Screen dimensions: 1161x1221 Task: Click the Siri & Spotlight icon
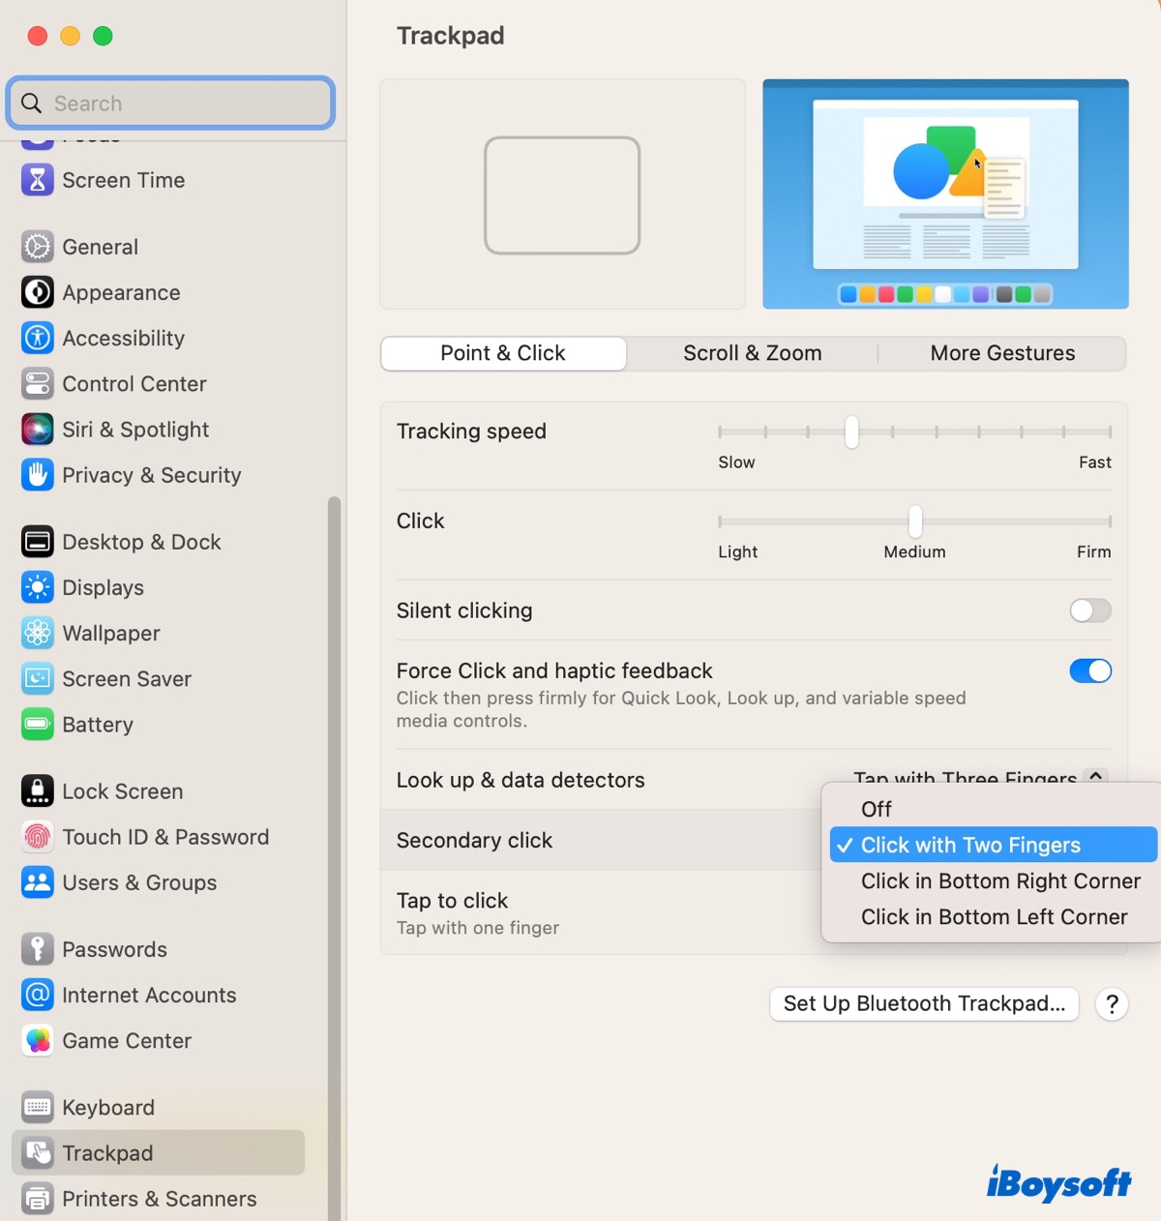pos(37,430)
